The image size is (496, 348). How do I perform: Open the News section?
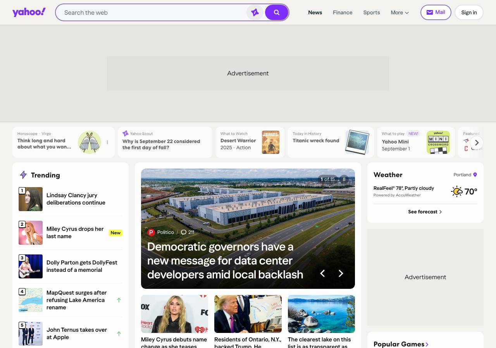coord(315,12)
